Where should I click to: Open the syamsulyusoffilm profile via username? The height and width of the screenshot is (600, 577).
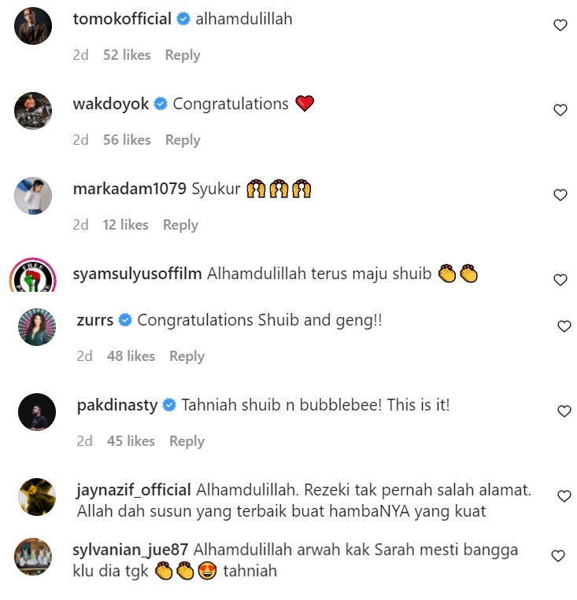[x=137, y=274]
